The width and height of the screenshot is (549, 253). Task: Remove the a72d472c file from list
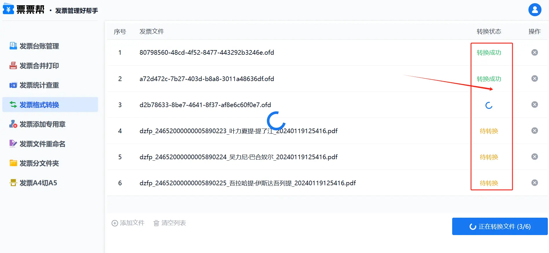click(535, 78)
